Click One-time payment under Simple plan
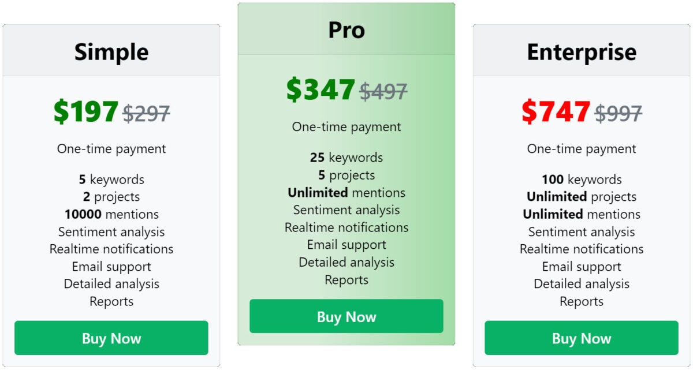The width and height of the screenshot is (693, 370). (x=111, y=148)
